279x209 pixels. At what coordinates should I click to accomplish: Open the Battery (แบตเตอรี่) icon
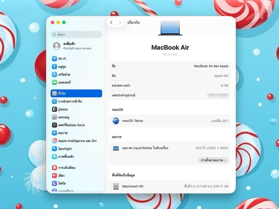(54, 82)
